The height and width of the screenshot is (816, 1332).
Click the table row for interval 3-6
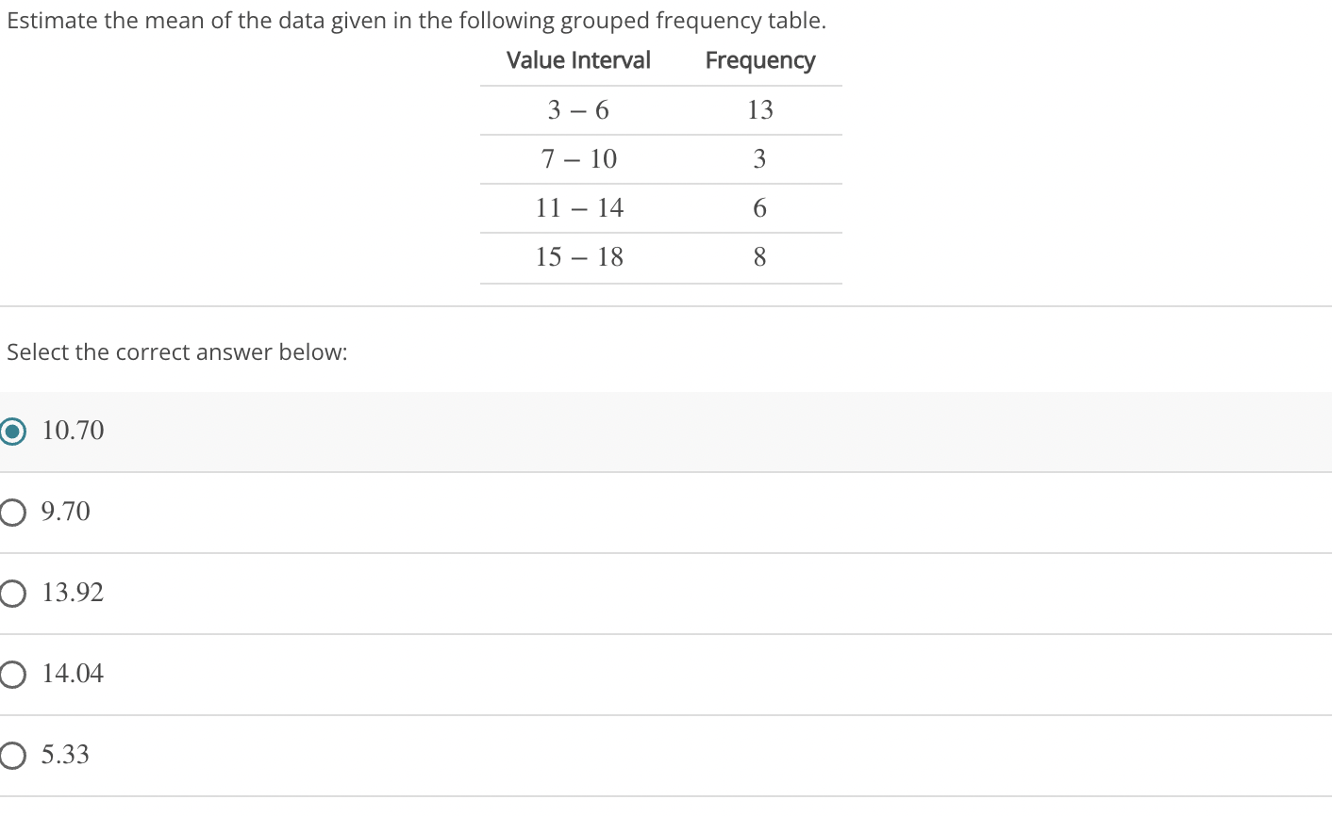tap(579, 110)
